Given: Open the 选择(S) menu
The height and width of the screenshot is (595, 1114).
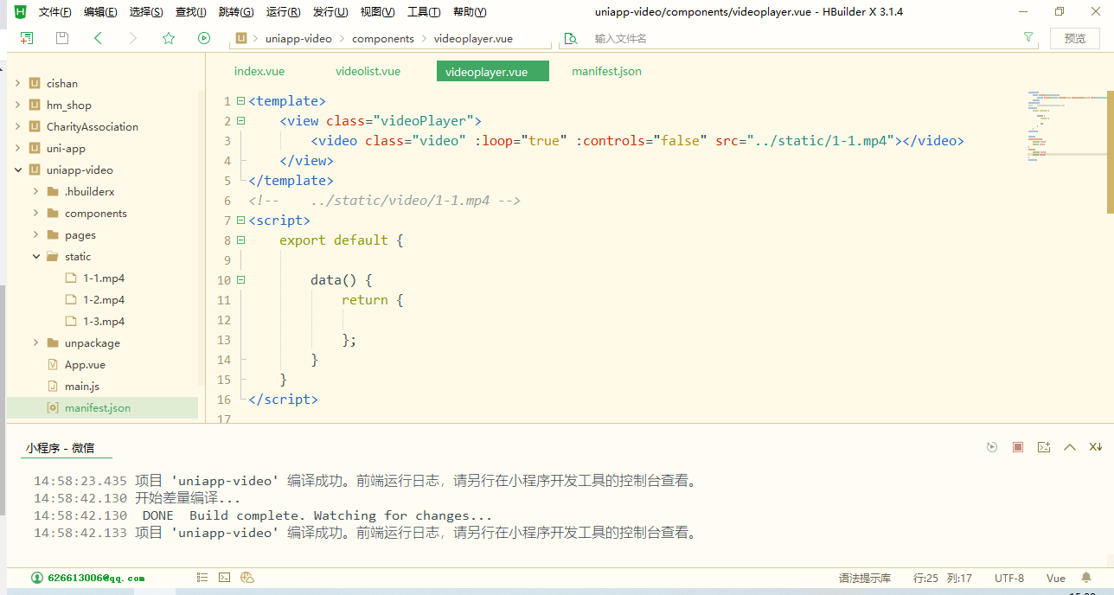Looking at the screenshot, I should 146,12.
